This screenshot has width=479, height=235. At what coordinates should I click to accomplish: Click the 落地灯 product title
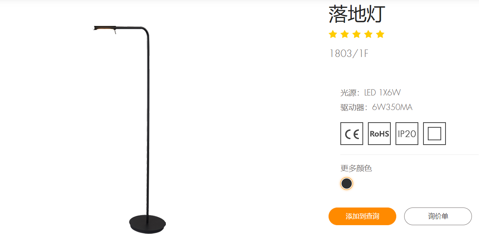click(x=357, y=15)
